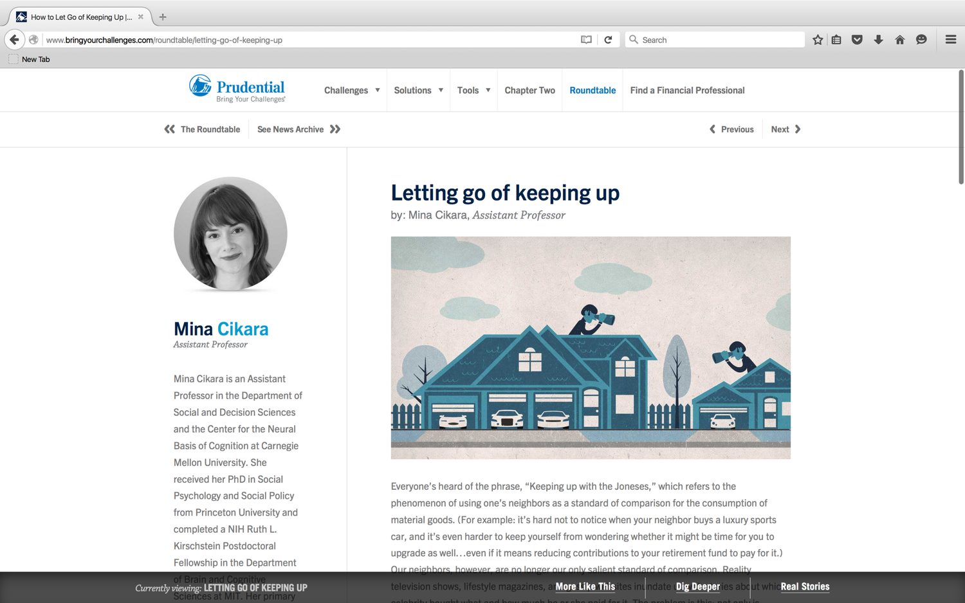Expand the Tools dropdown menu
The width and height of the screenshot is (965, 603).
pyautogui.click(x=474, y=91)
